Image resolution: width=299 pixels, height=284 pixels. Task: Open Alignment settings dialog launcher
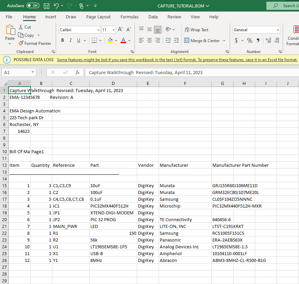click(227, 52)
